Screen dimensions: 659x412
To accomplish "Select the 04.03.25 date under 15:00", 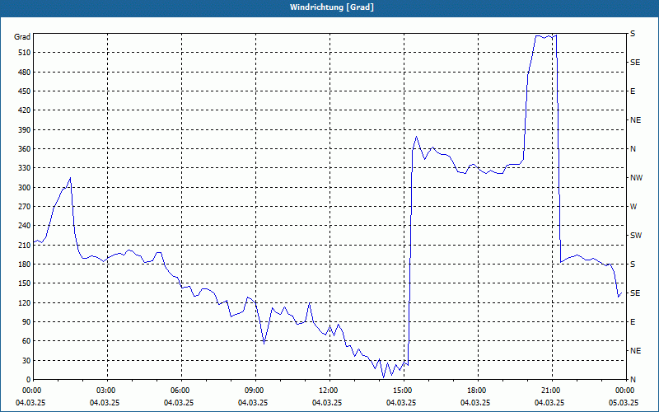I will point(401,403).
